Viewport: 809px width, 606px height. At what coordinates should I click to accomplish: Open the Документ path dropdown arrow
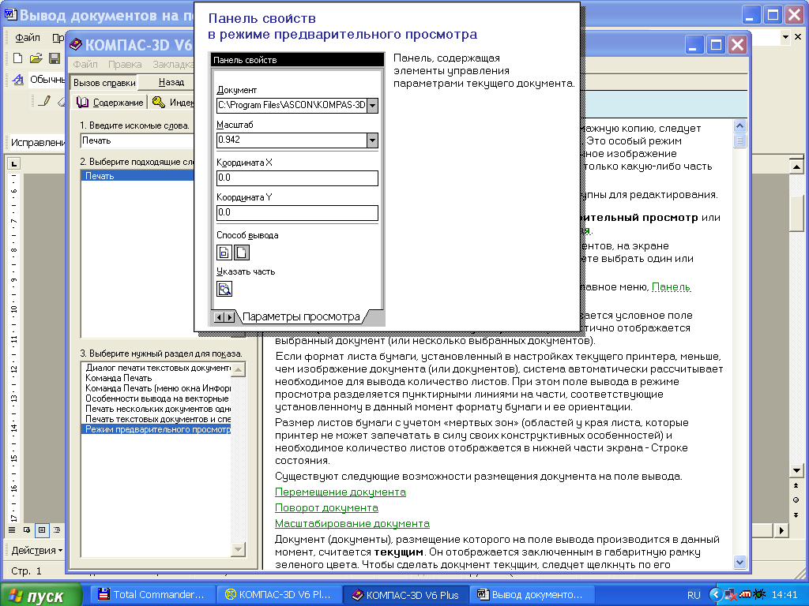[373, 106]
